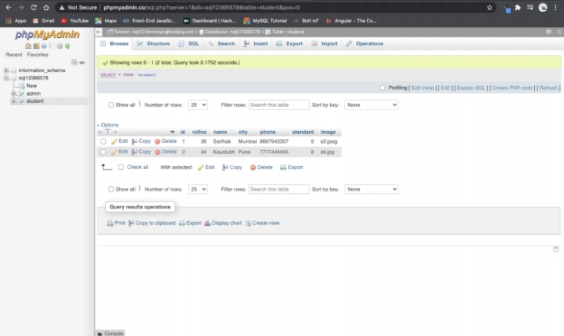Reload navigation panel green icon
Image resolution: width=564 pixels, height=336 pixels.
tap(67, 46)
